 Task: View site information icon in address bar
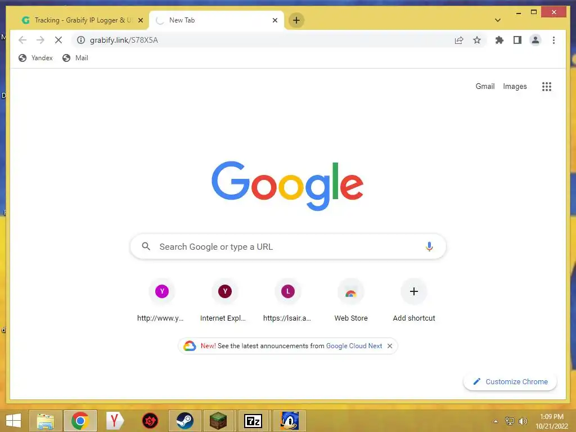tap(81, 40)
